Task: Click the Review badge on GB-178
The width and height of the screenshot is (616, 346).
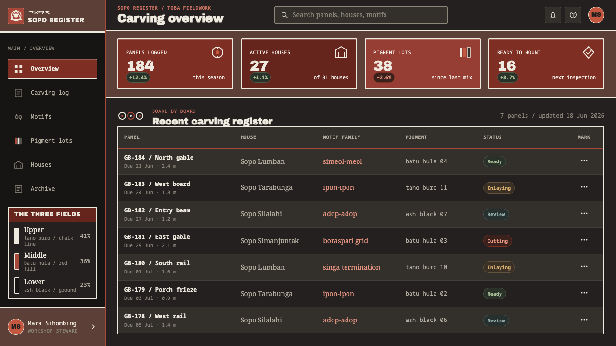Action: point(496,321)
